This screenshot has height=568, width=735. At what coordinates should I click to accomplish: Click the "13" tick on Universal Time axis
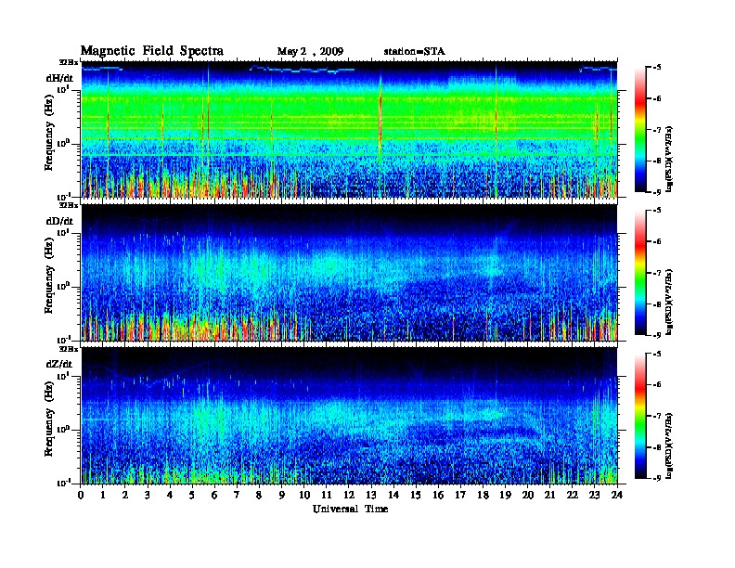tap(371, 495)
